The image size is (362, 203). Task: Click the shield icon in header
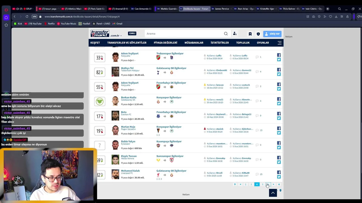258,34
